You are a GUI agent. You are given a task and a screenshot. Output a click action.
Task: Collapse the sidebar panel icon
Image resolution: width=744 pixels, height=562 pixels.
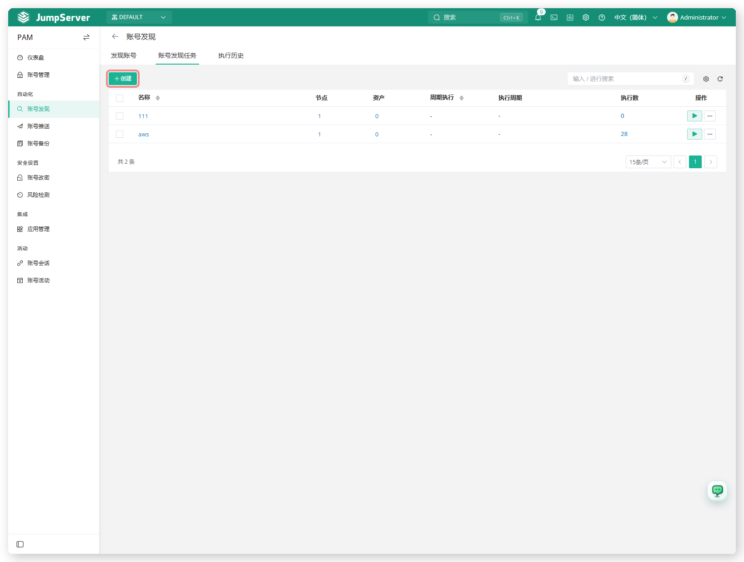(x=20, y=544)
